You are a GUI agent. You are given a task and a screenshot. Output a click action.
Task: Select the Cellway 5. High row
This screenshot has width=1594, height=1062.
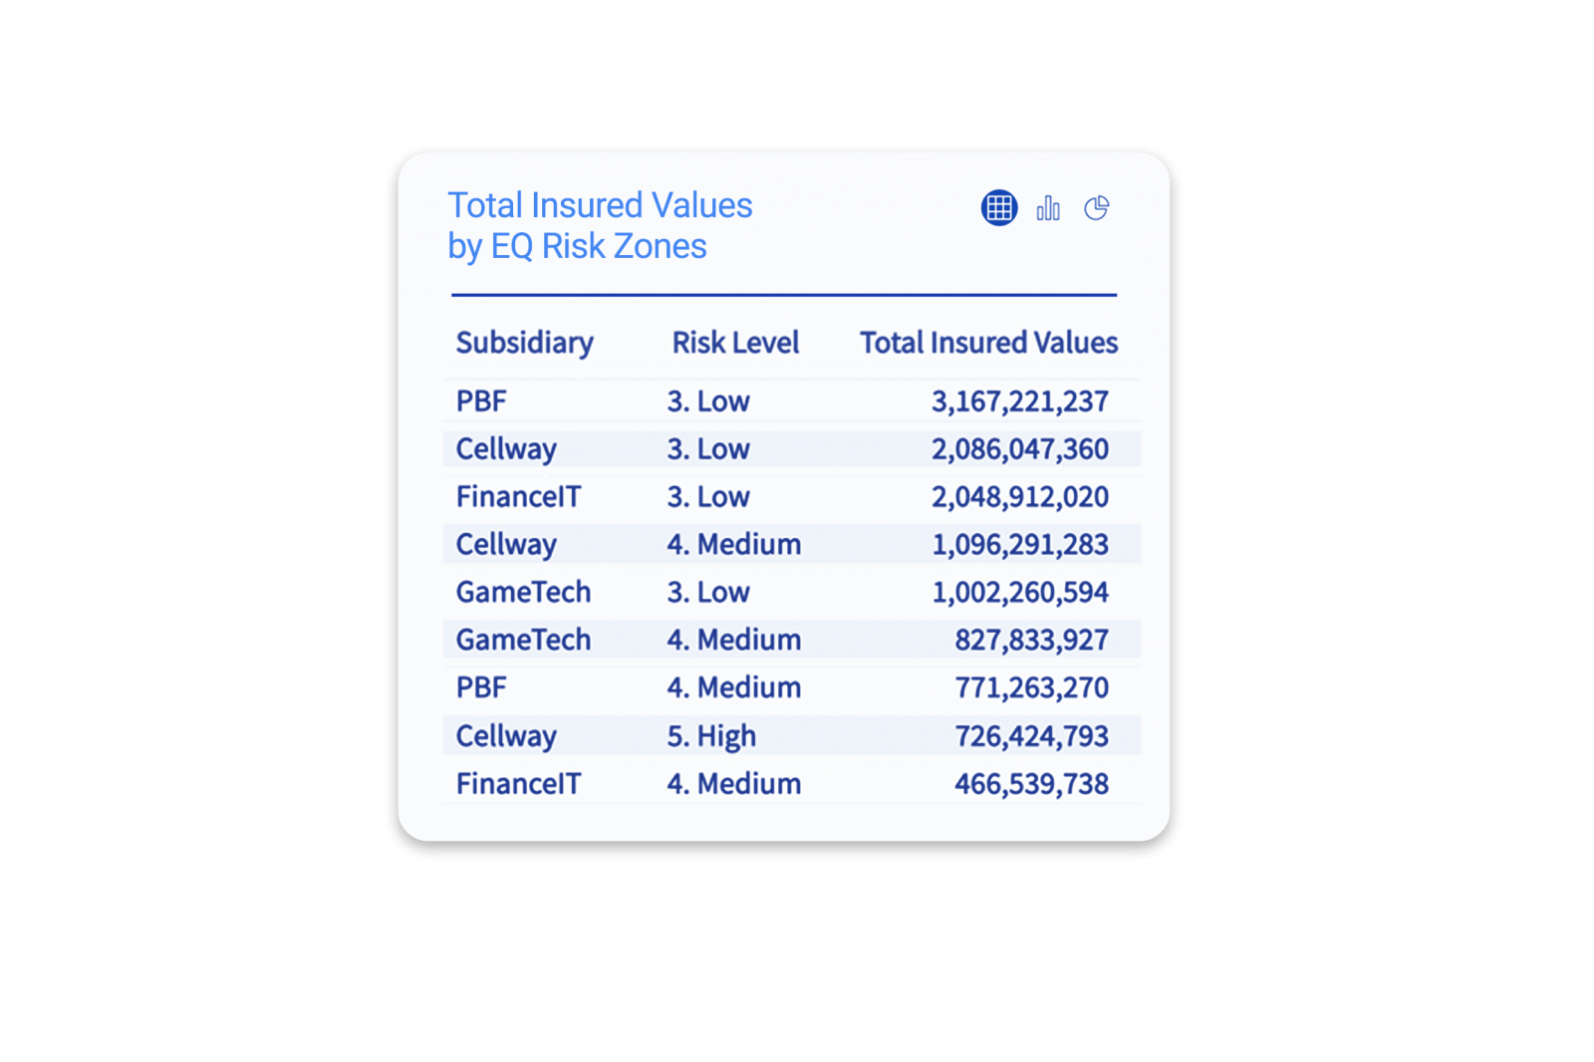[x=791, y=735]
